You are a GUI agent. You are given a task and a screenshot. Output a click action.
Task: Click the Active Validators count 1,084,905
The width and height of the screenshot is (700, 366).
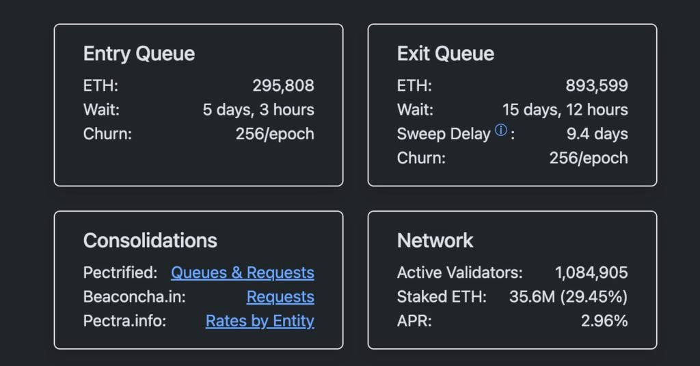pyautogui.click(x=591, y=272)
